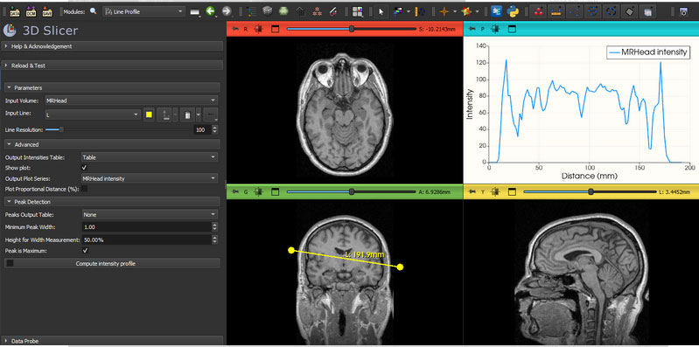The height and width of the screenshot is (347, 699).
Task: Select the markup line (ruler) tool
Action: [556, 11]
